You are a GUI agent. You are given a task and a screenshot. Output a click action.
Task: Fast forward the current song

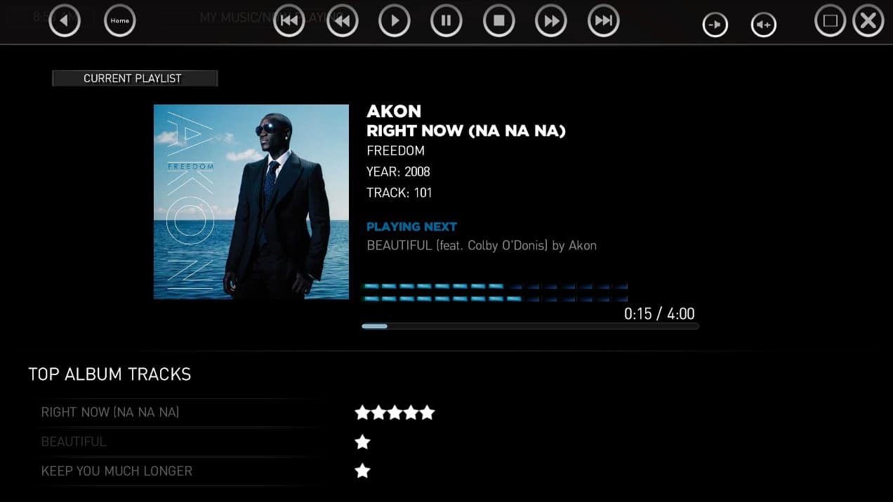tap(551, 21)
